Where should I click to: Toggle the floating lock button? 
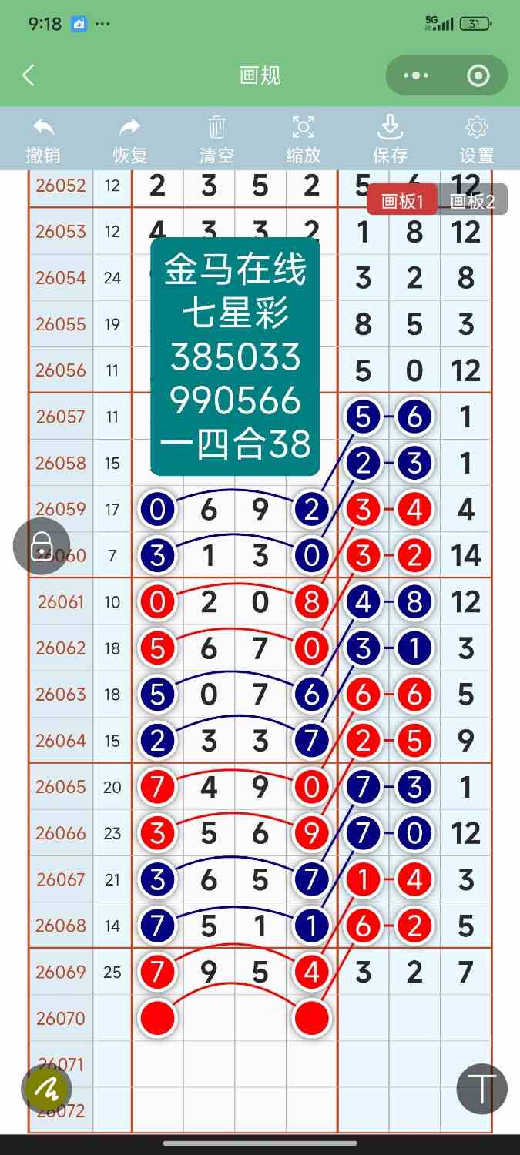(42, 546)
